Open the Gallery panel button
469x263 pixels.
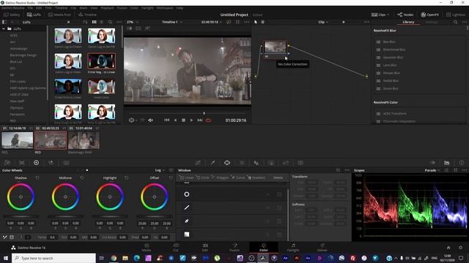point(12,15)
